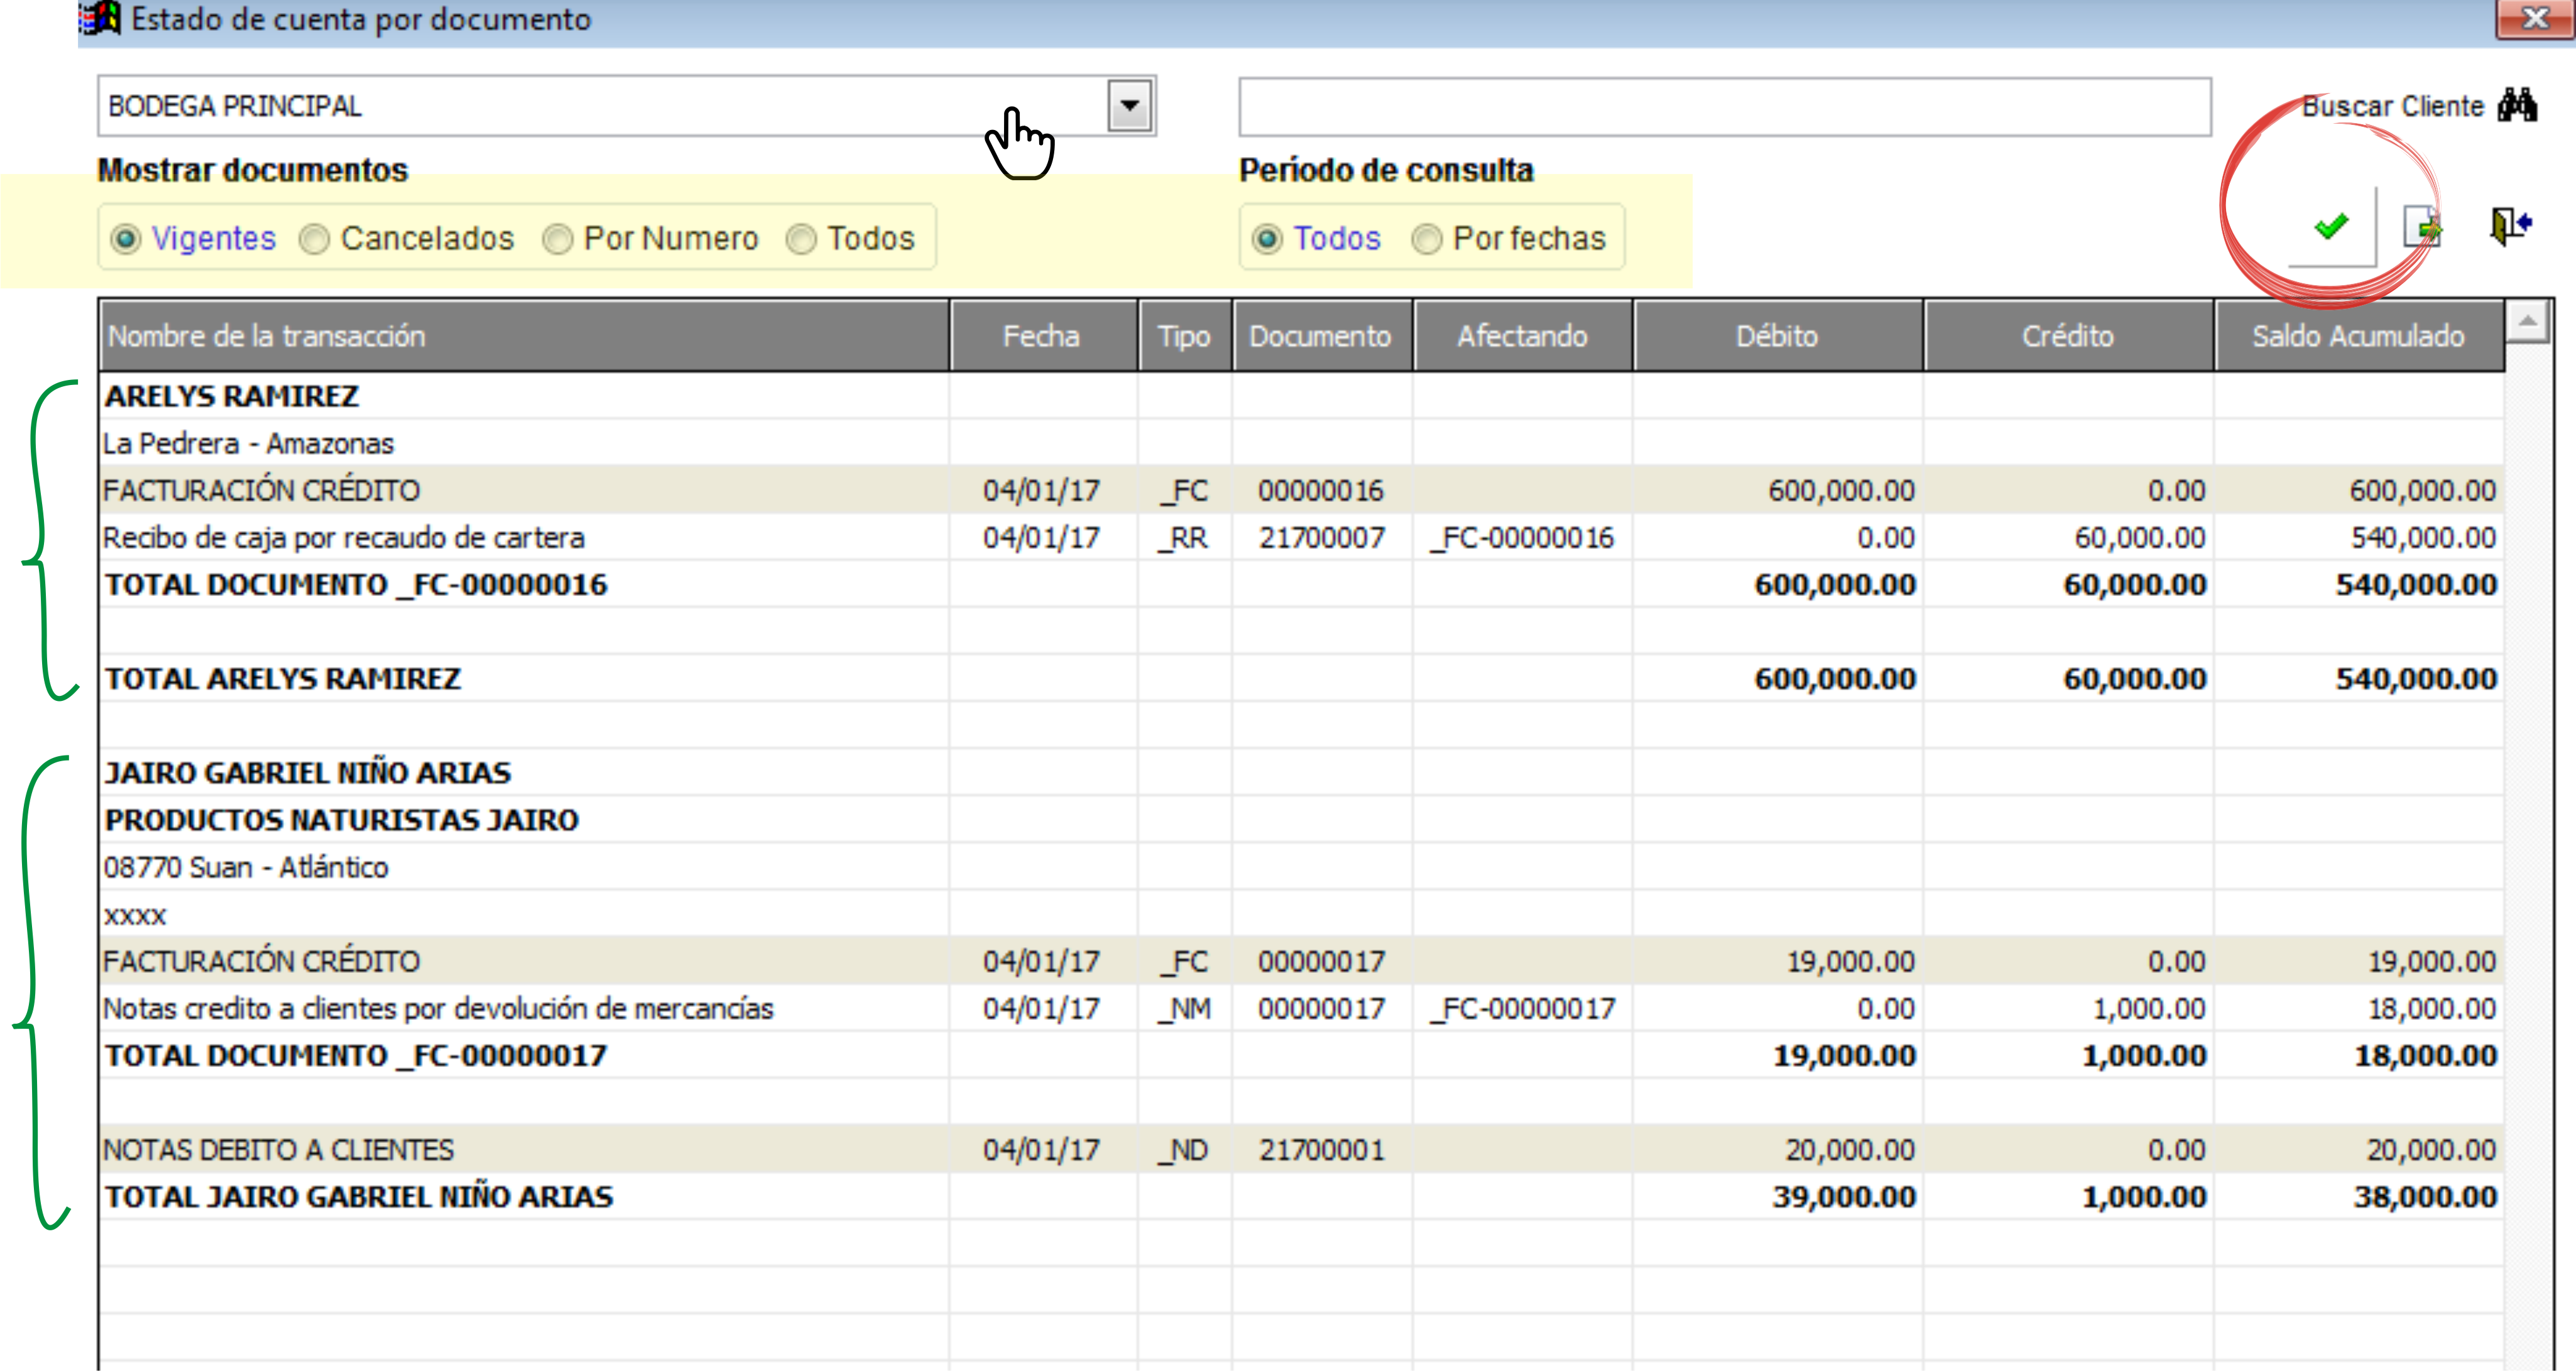Click La Pedrera - Amazonas text
This screenshot has width=2576, height=1371.
coord(248,443)
